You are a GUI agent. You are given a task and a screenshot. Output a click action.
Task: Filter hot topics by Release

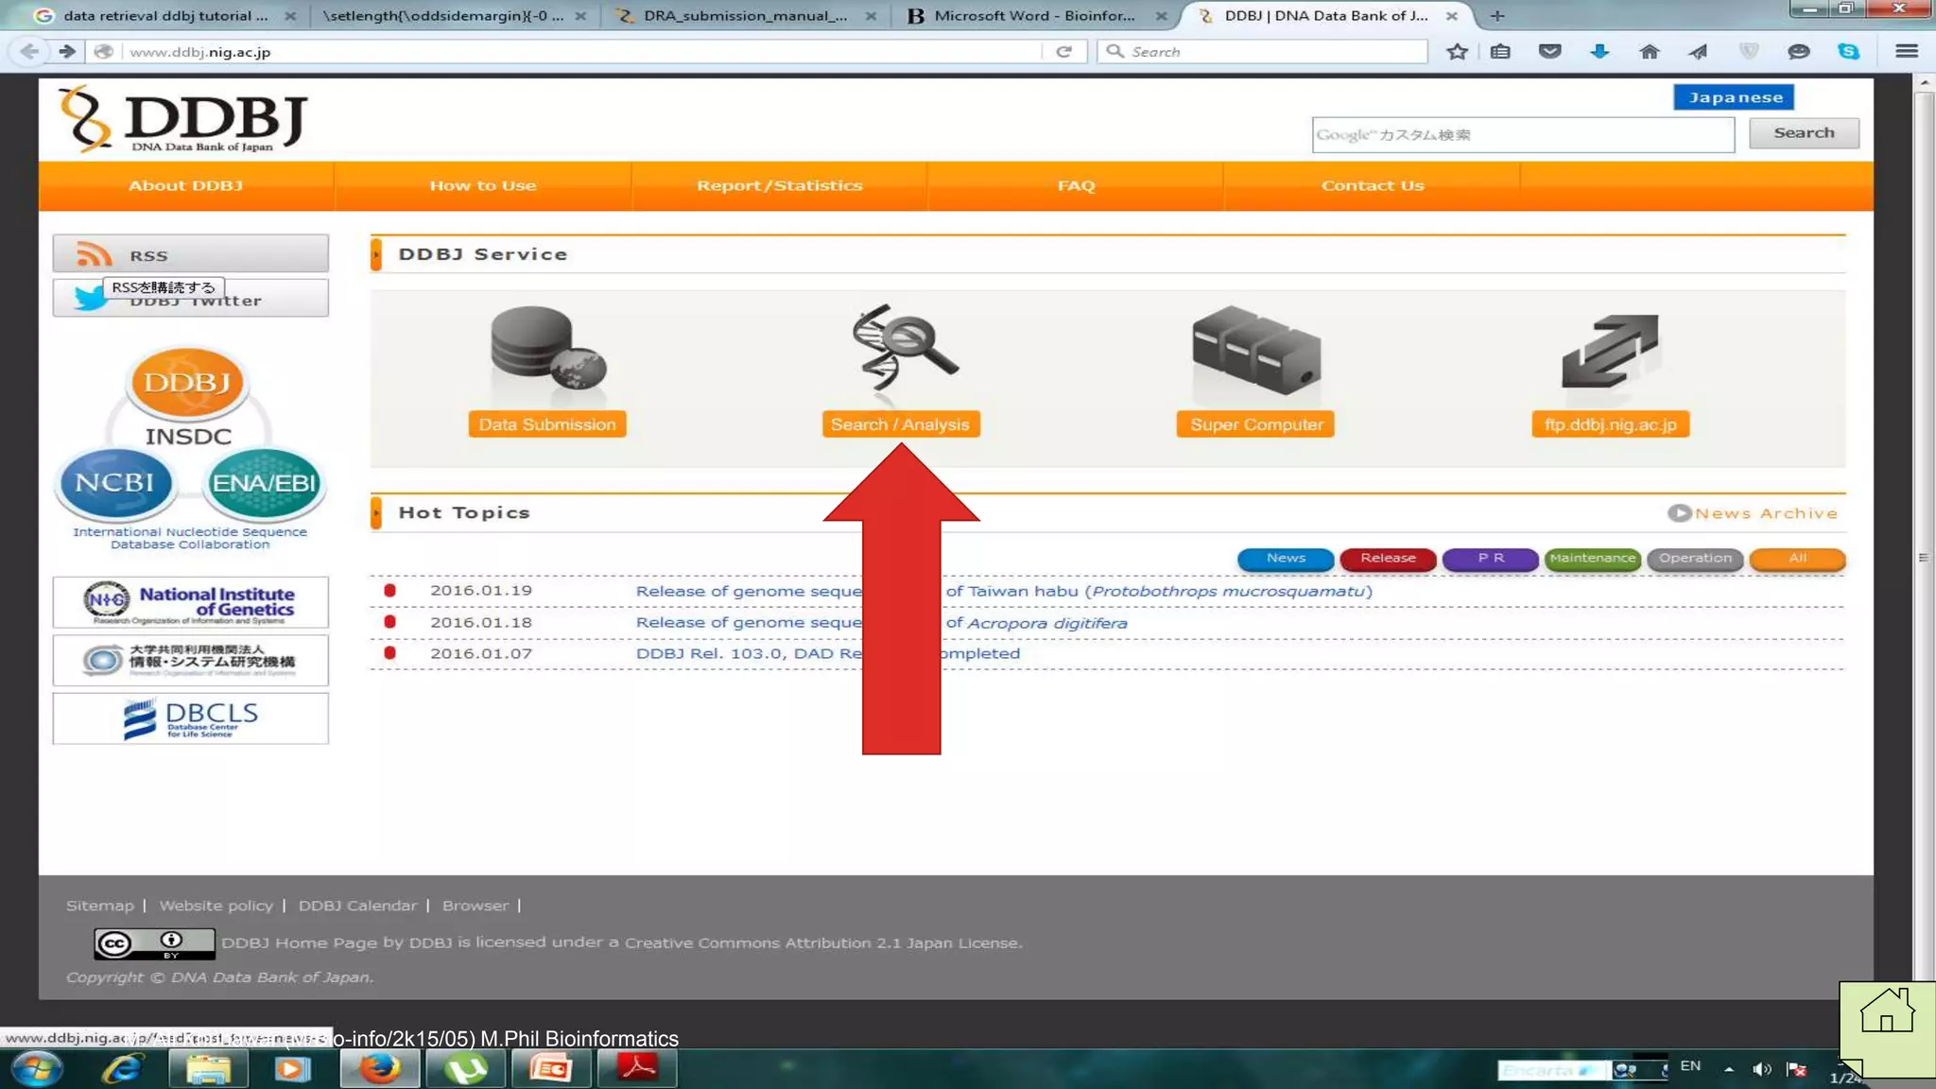1388,559
